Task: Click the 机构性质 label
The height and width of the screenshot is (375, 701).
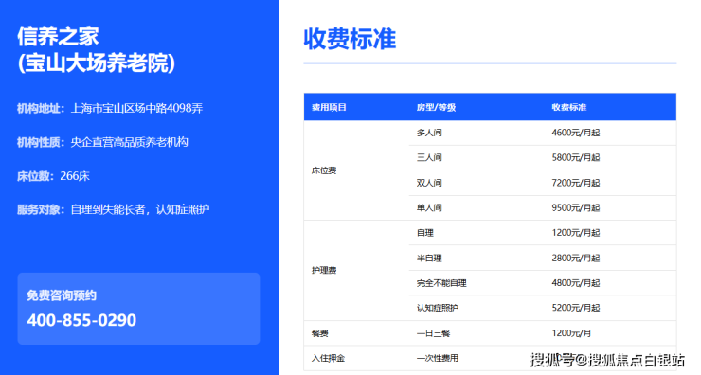Action: pos(41,142)
